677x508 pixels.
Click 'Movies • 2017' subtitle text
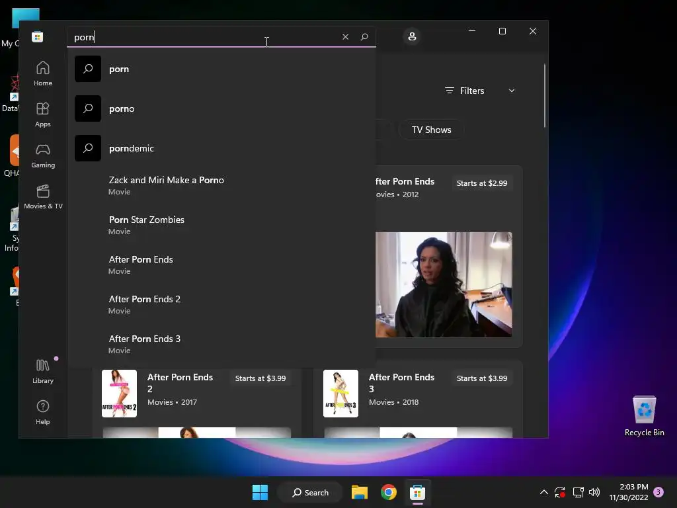pyautogui.click(x=173, y=402)
